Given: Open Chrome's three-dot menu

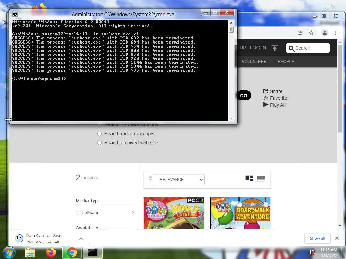Looking at the screenshot, I should point(336,33).
